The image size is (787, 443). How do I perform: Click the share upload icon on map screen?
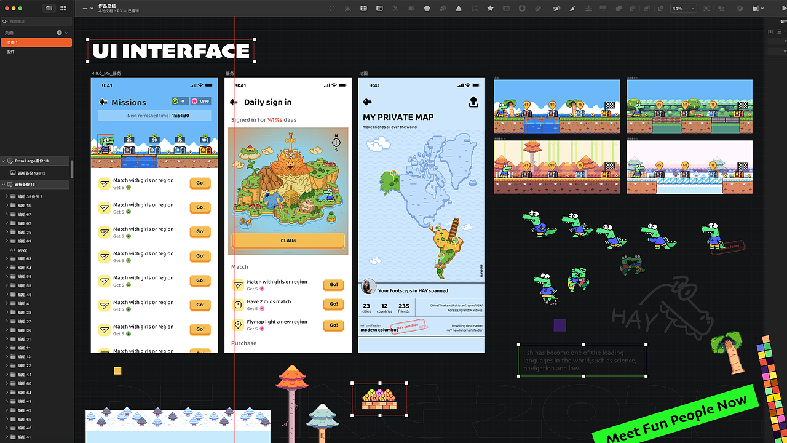click(x=473, y=102)
